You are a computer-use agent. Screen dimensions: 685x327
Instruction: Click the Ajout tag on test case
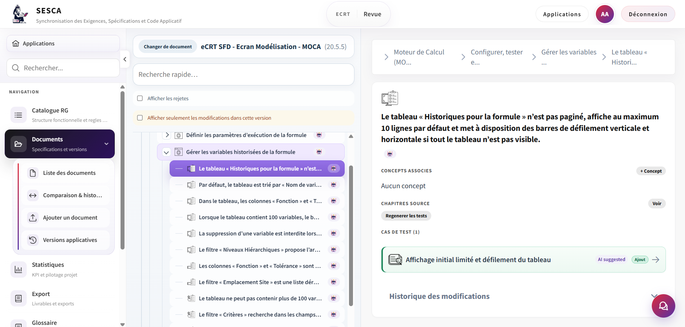click(640, 260)
